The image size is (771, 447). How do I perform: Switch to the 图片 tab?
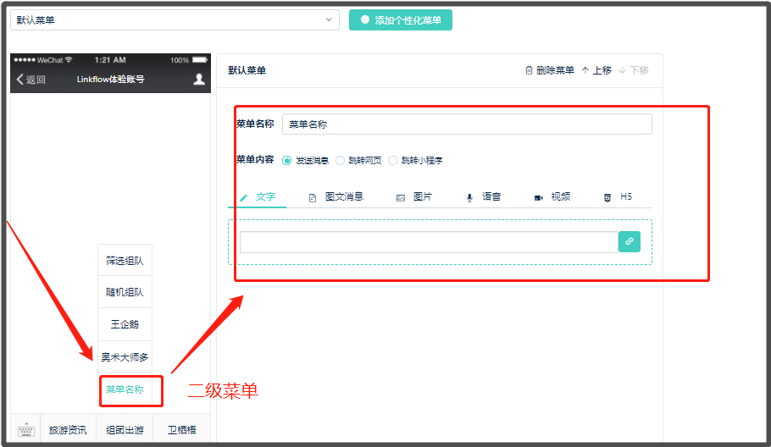(x=414, y=197)
